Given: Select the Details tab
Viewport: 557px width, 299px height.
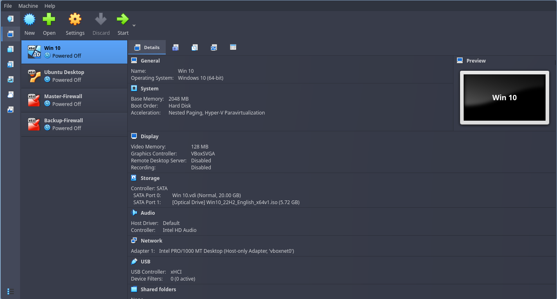Looking at the screenshot, I should coord(147,47).
